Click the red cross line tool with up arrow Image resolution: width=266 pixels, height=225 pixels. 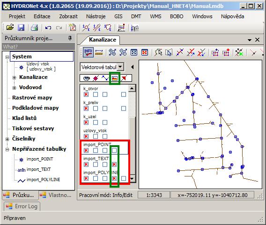point(191,52)
